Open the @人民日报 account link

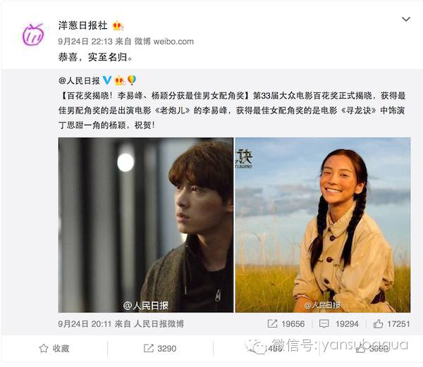coord(79,80)
